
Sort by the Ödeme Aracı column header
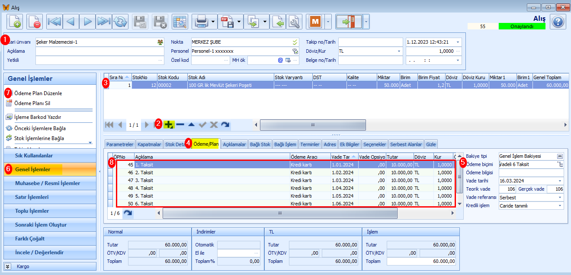click(x=310, y=157)
